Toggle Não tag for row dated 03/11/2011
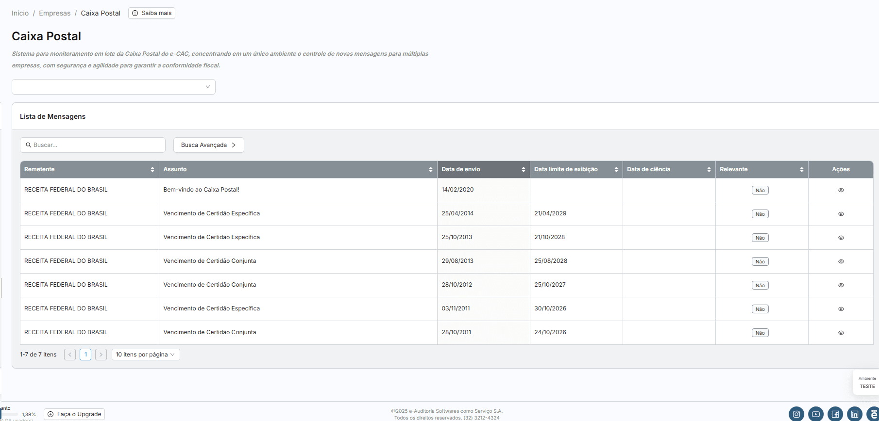 coord(760,309)
